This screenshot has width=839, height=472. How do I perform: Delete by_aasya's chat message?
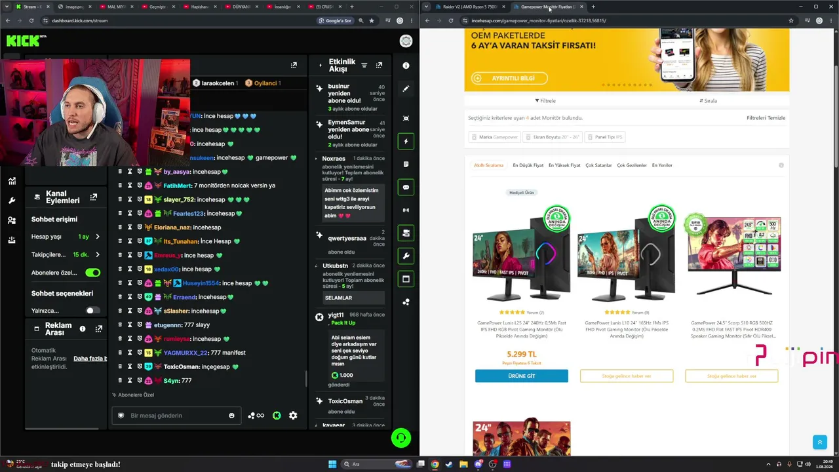click(120, 172)
